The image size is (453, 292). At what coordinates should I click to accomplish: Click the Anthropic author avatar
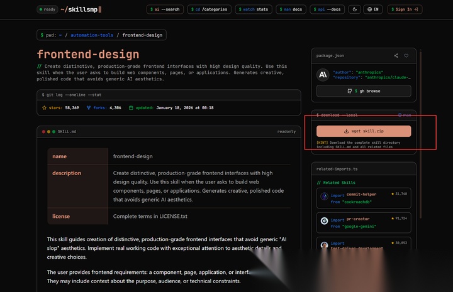pos(323,75)
